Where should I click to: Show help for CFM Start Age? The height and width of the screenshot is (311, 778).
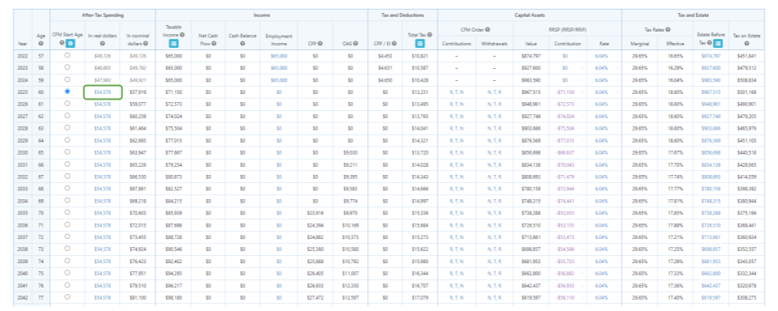[62, 44]
